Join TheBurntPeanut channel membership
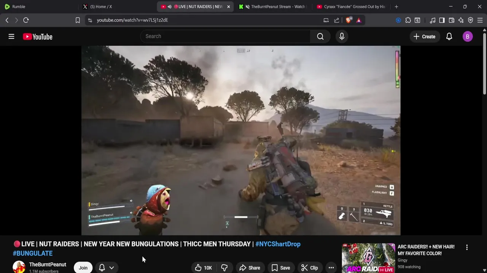The image size is (487, 273). pyautogui.click(x=83, y=268)
